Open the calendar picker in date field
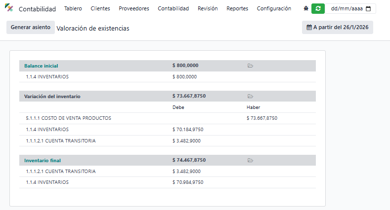This screenshot has width=390, height=210. click(x=368, y=8)
